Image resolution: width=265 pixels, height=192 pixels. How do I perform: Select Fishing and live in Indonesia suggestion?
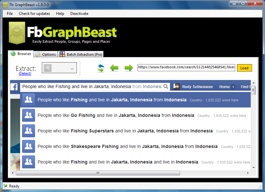(x=135, y=162)
